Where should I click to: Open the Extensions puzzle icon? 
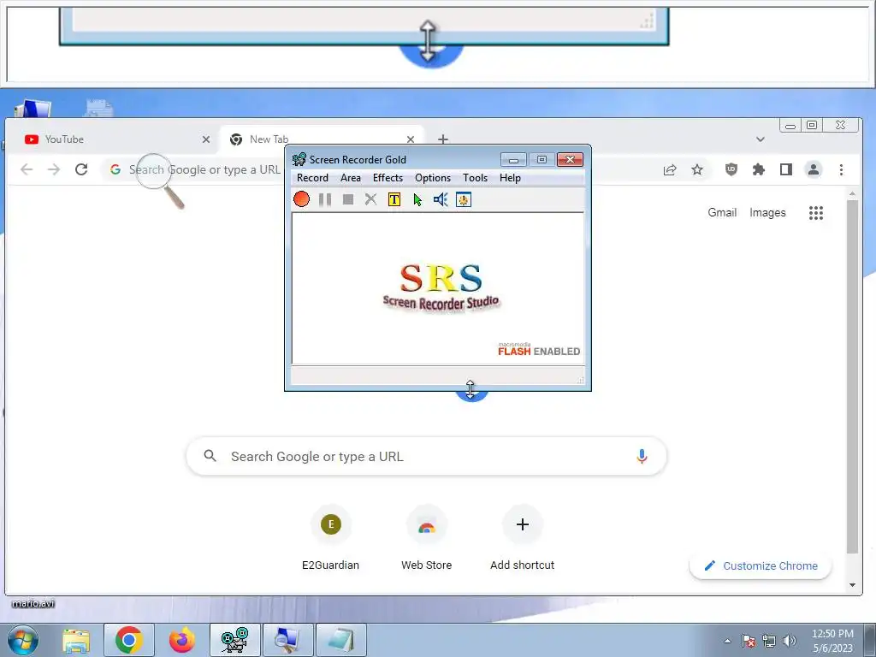(759, 169)
